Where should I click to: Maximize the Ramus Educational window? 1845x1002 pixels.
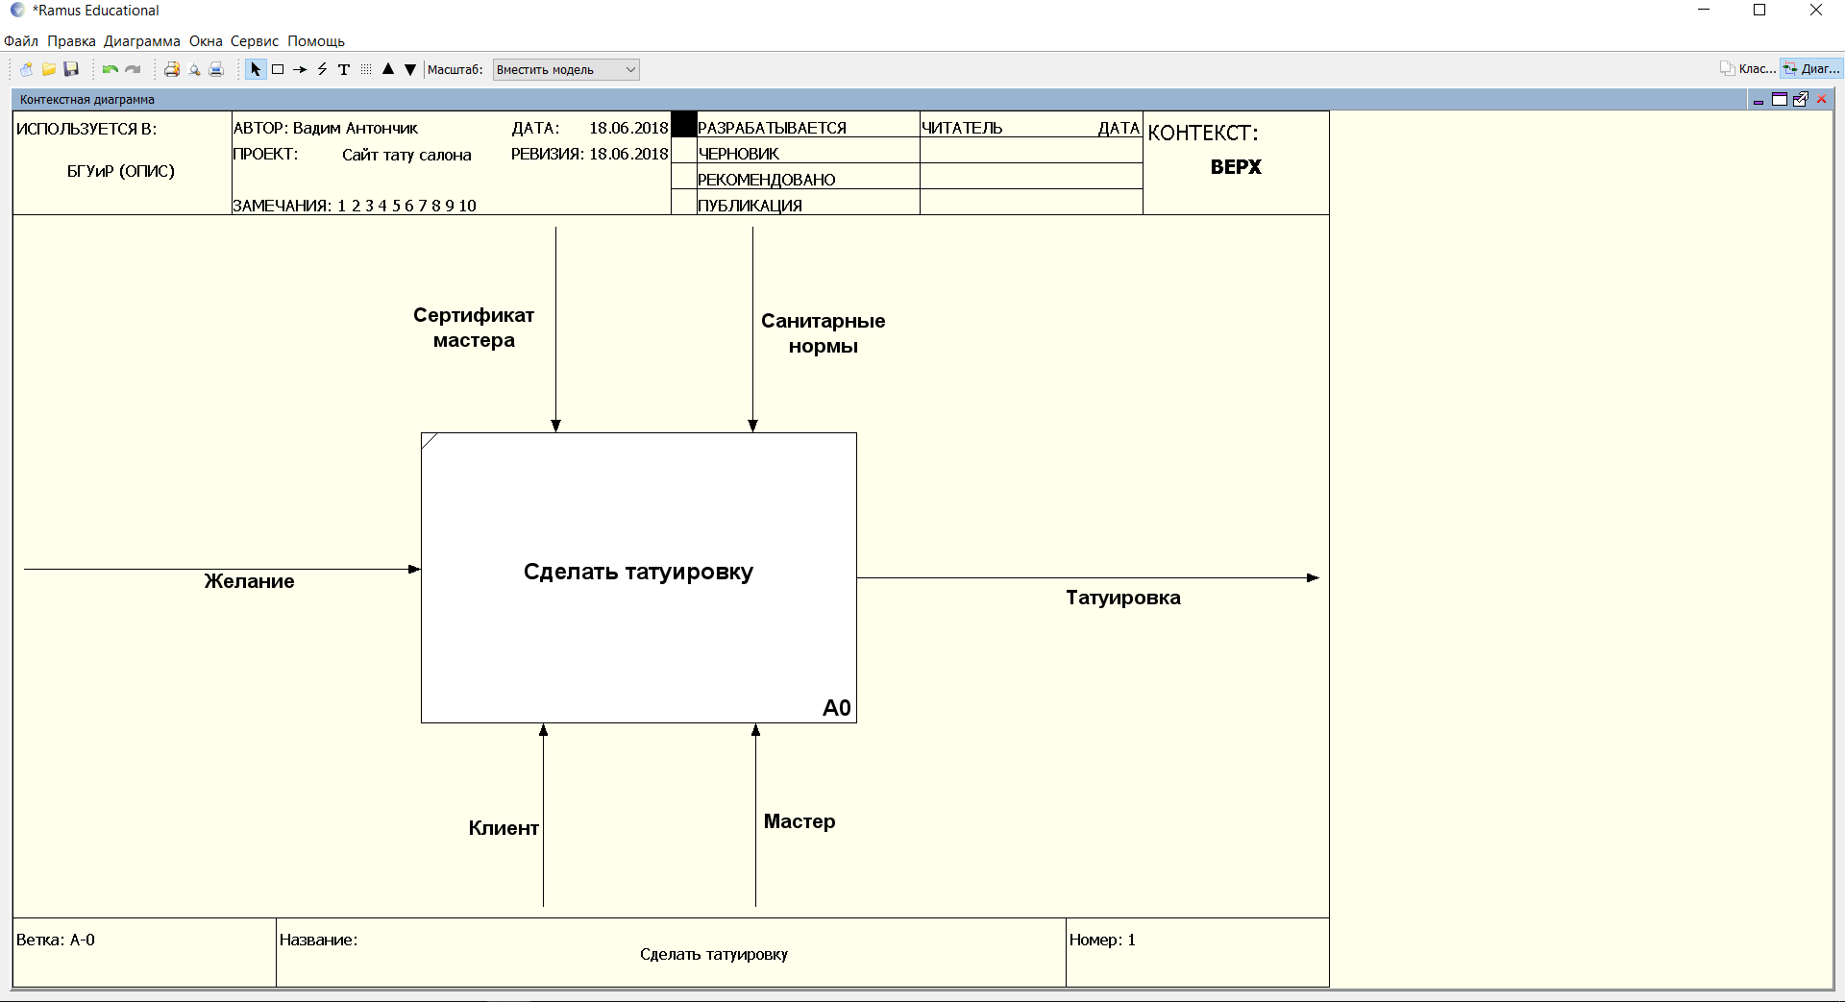(1759, 10)
